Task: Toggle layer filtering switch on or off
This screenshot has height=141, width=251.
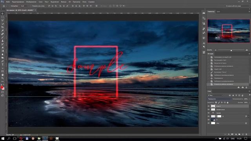Action: (x=249, y=95)
